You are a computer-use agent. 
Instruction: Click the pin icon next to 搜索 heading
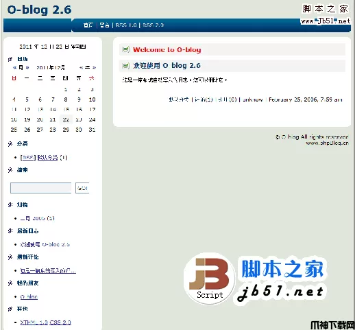10,170
